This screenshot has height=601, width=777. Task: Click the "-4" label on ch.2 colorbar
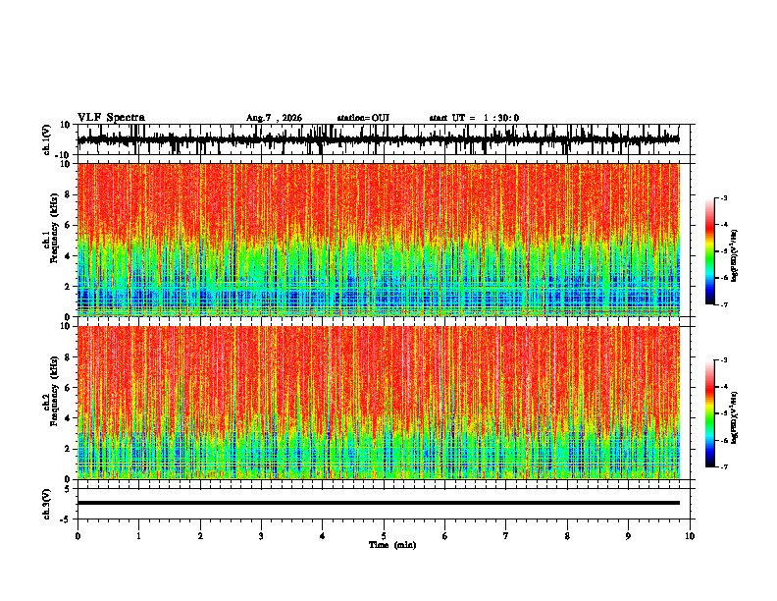click(723, 387)
